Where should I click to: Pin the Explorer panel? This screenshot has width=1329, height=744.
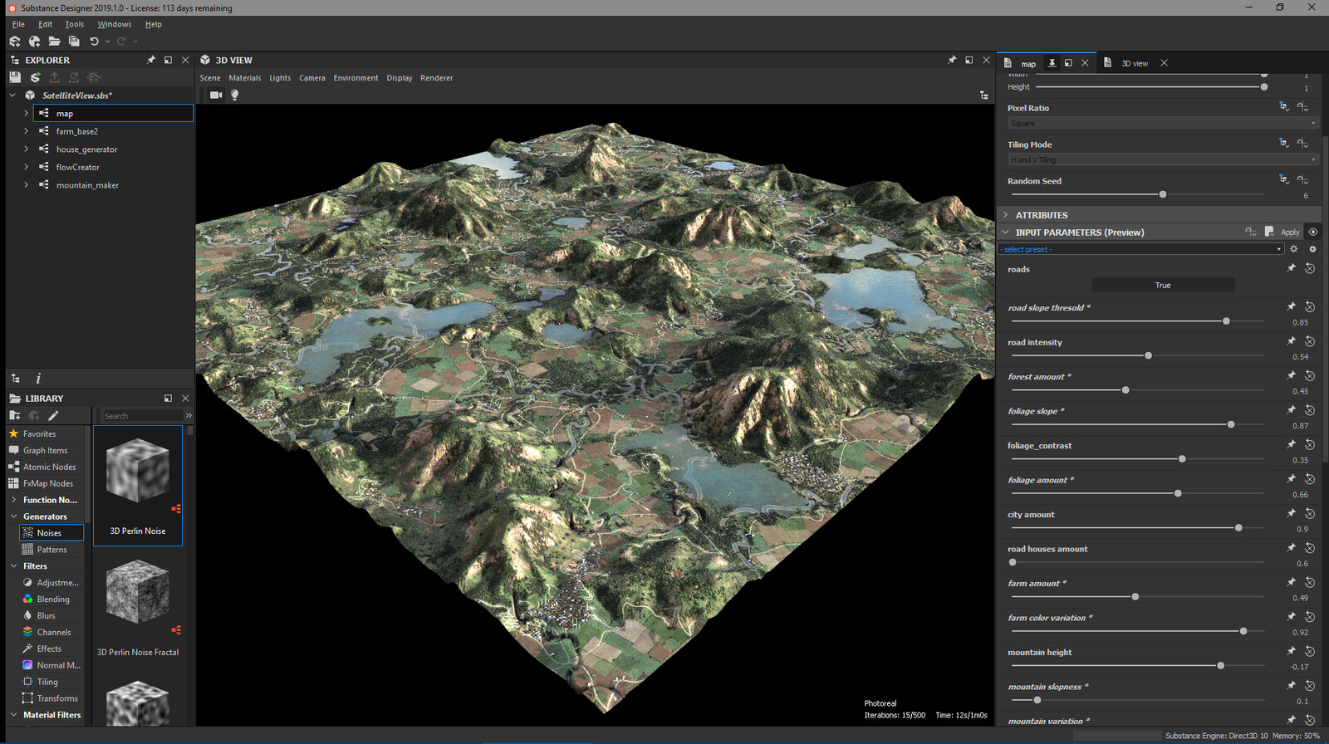[x=151, y=60]
